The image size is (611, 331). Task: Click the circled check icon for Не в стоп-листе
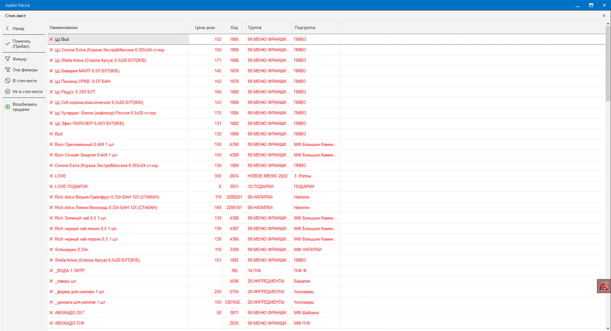pos(7,91)
